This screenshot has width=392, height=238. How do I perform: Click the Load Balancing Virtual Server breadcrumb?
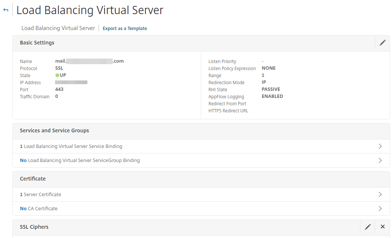pyautogui.click(x=58, y=28)
